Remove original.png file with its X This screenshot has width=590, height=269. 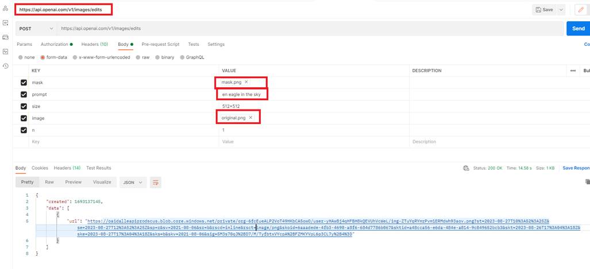point(250,118)
